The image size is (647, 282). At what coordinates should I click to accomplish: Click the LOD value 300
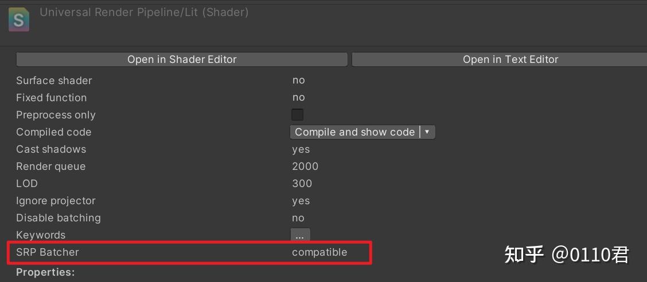pyautogui.click(x=302, y=184)
